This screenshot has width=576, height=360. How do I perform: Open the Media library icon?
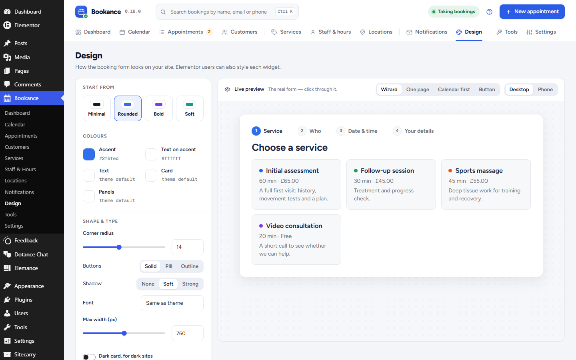[7, 57]
